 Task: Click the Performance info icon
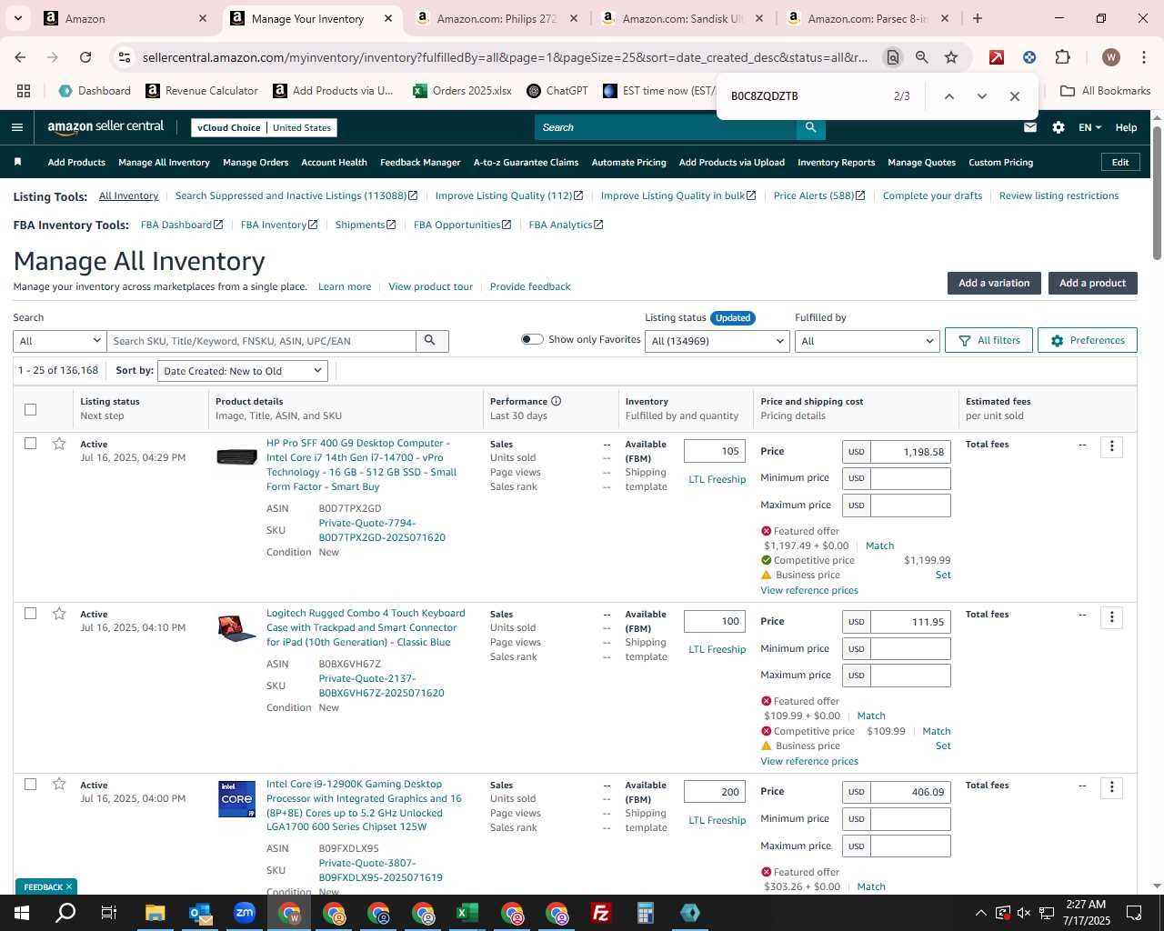point(557,401)
